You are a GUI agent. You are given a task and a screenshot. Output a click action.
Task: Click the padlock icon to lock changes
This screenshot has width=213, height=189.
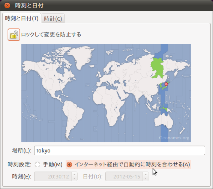(x=14, y=35)
